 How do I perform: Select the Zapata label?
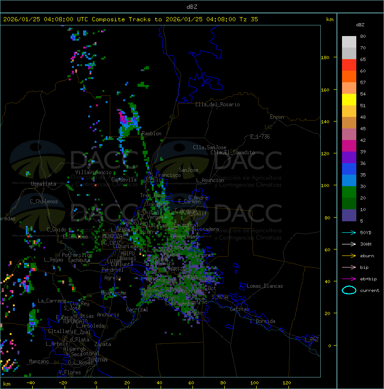click(x=102, y=344)
